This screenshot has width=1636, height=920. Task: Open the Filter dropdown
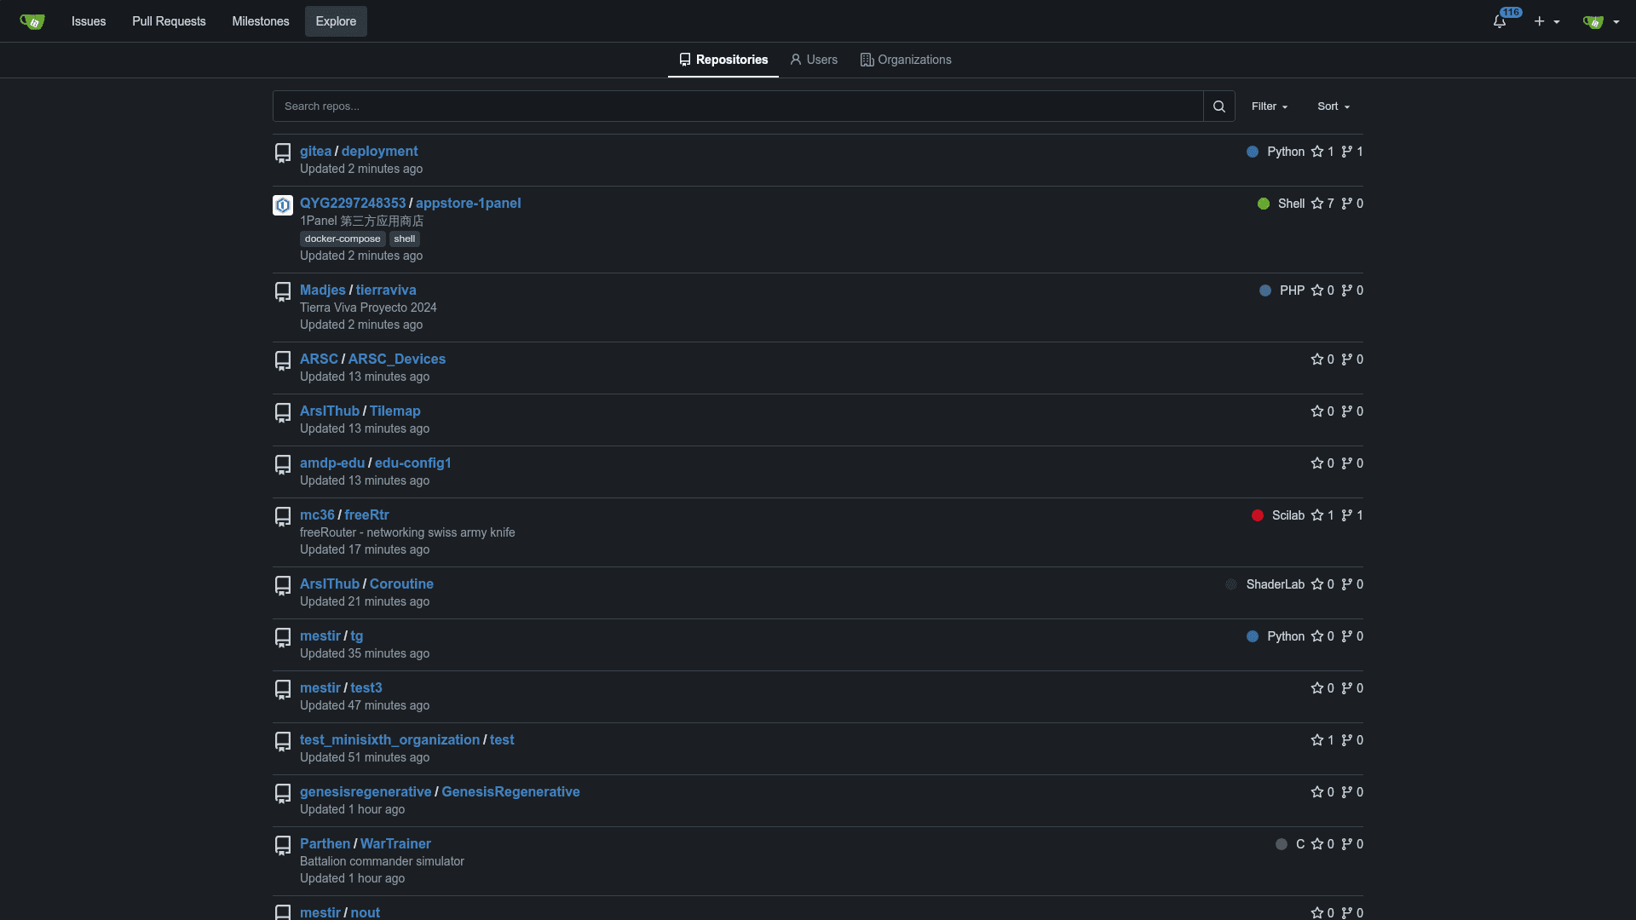pyautogui.click(x=1270, y=106)
